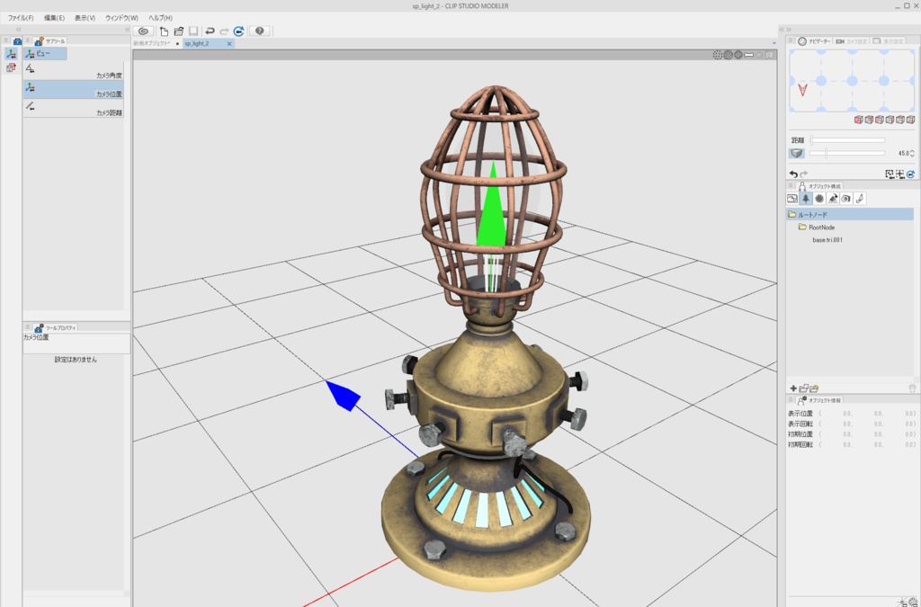Toggle the perspective cube button beside the slider
This screenshot has height=607, width=921.
click(x=797, y=153)
